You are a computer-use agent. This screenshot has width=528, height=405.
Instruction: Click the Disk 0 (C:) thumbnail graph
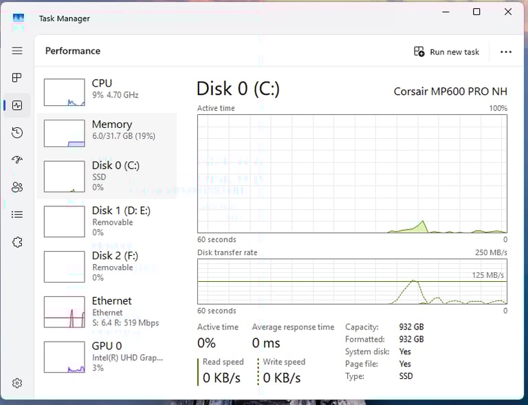pos(65,177)
